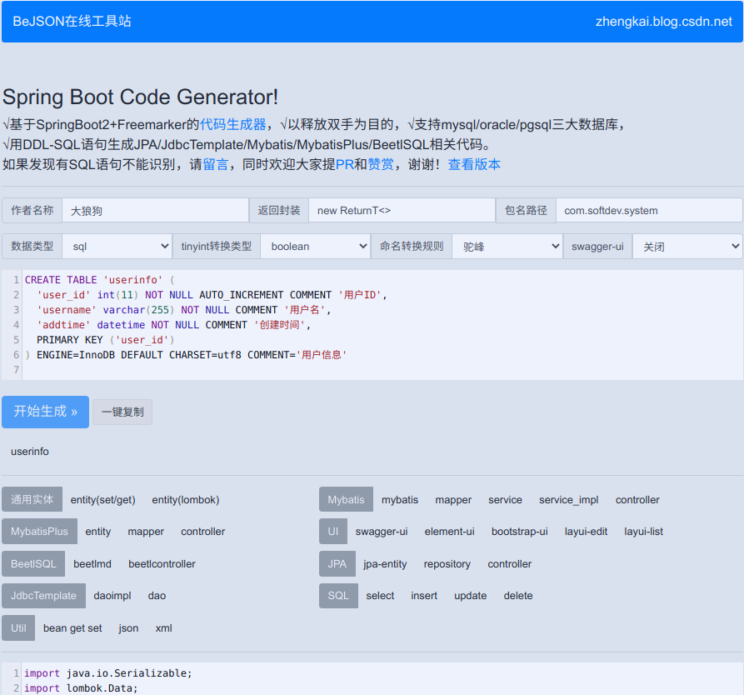
Task: Open the 命名转换规则 驼峰 dropdown
Action: pyautogui.click(x=507, y=247)
